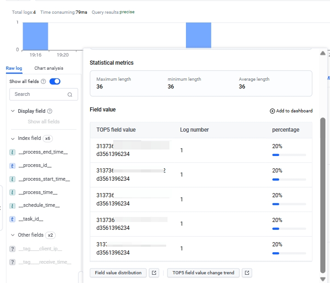Screen dimensions: 330x283
Task: Toggle the Show all fields switch
Action: 55,81
